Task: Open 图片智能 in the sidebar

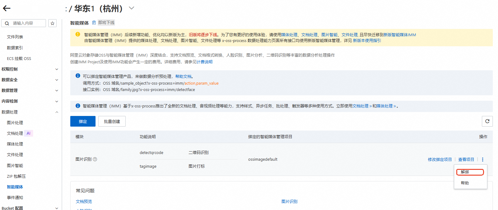Action: (x=15, y=166)
